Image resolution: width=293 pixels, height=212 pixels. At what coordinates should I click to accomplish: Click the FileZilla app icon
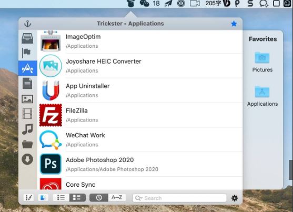(50, 115)
